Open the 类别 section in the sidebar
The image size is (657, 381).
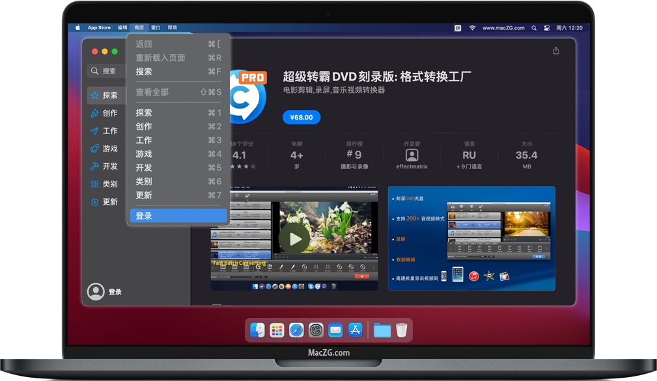[x=108, y=183]
